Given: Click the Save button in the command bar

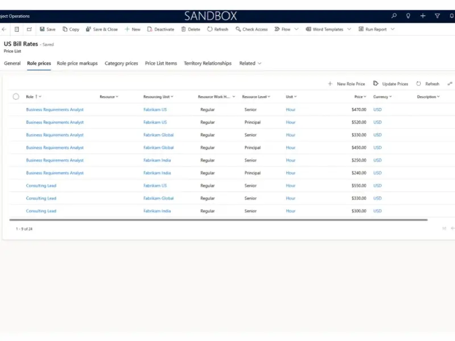Looking at the screenshot, I should (x=47, y=30).
